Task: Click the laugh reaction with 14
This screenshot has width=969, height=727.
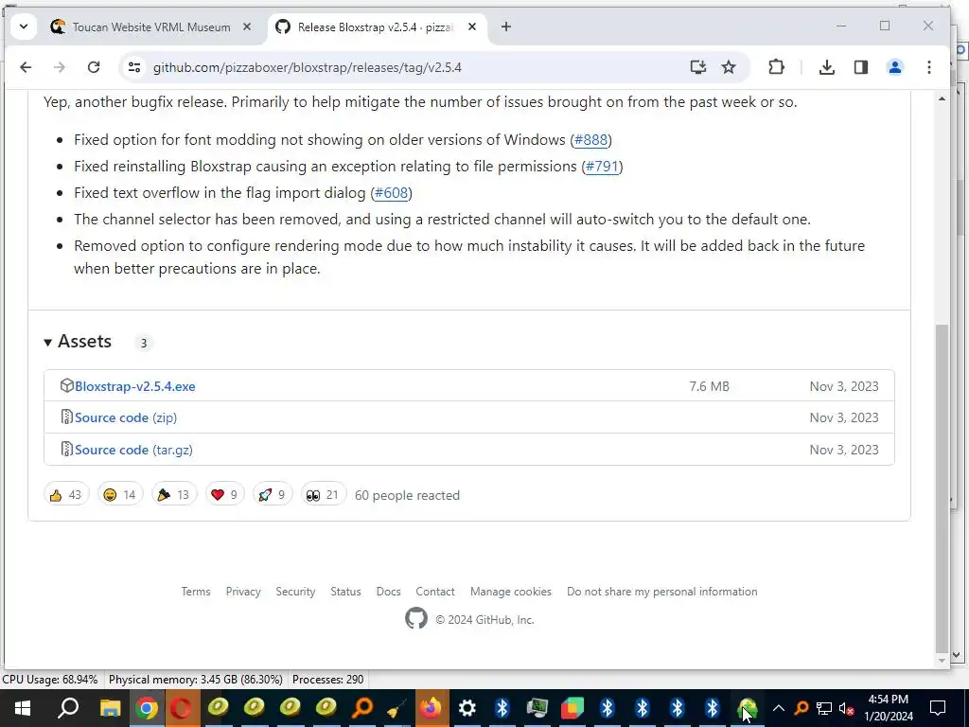Action: (120, 494)
